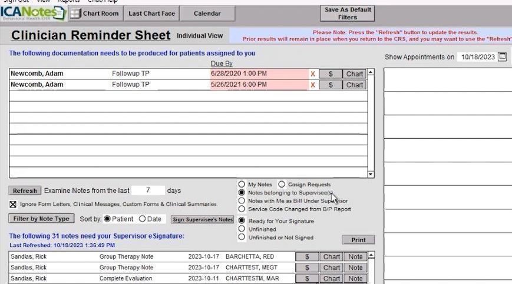
Task: Select Notes with Me as Bill Under Supervisor
Action: tap(242, 201)
